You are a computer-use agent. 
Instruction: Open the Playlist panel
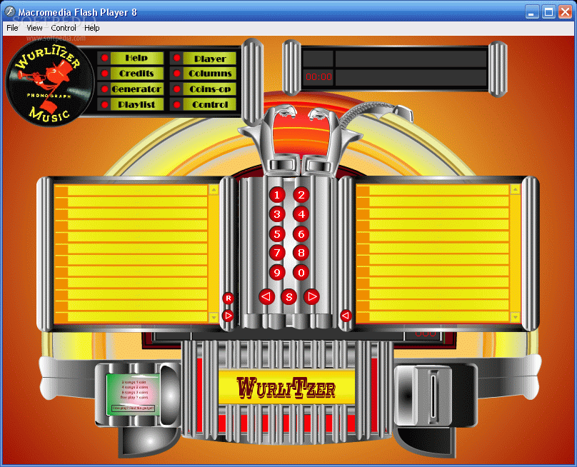(x=136, y=104)
